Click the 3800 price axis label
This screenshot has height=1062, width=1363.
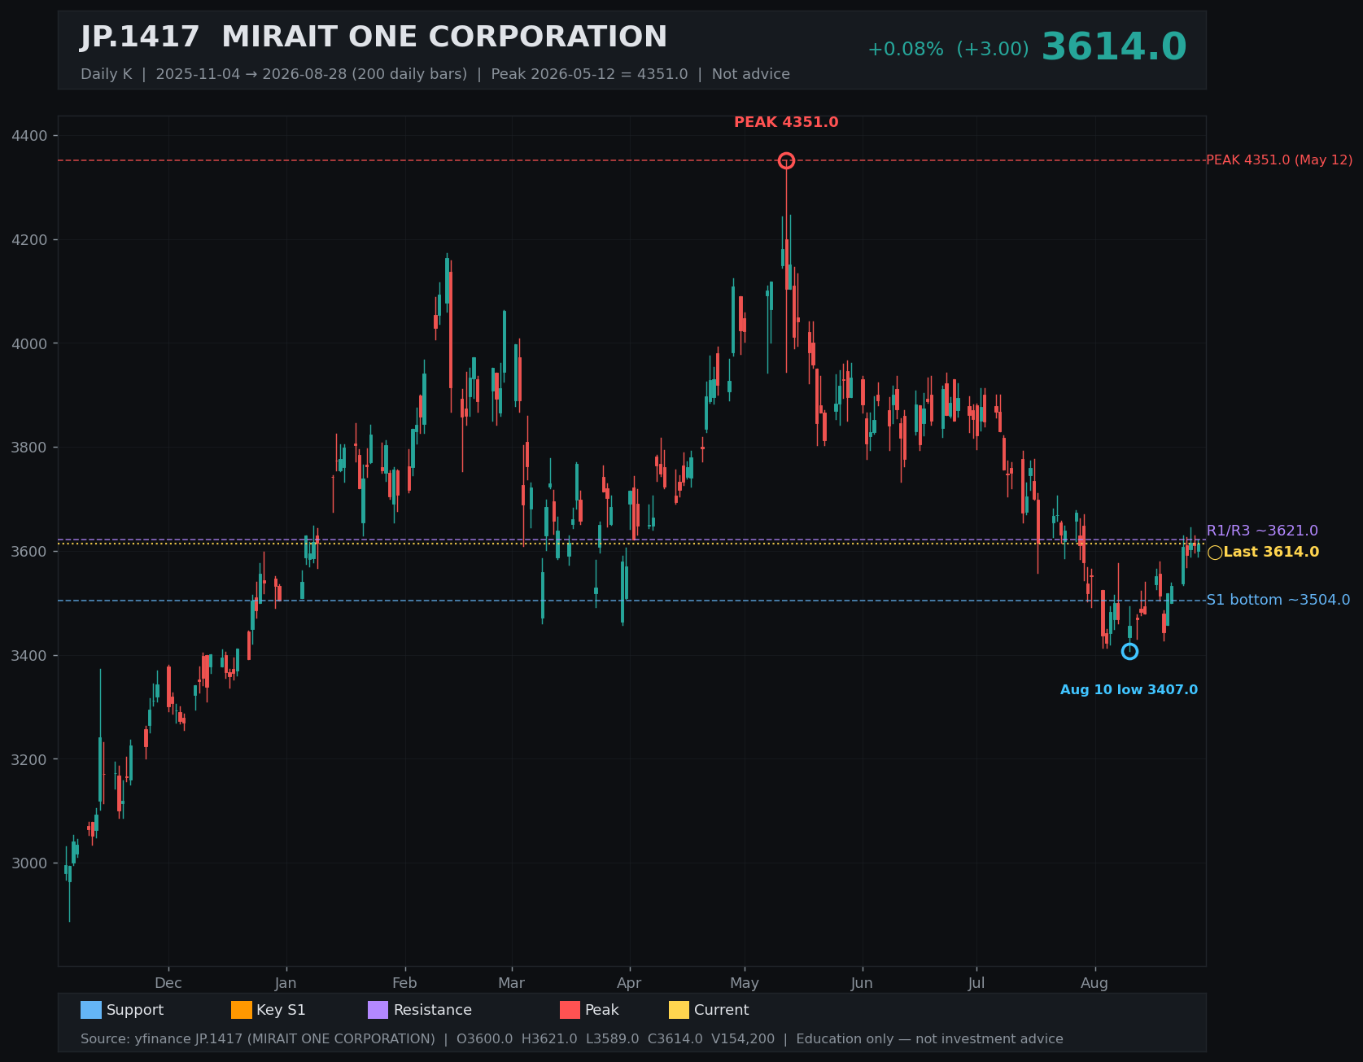30,448
